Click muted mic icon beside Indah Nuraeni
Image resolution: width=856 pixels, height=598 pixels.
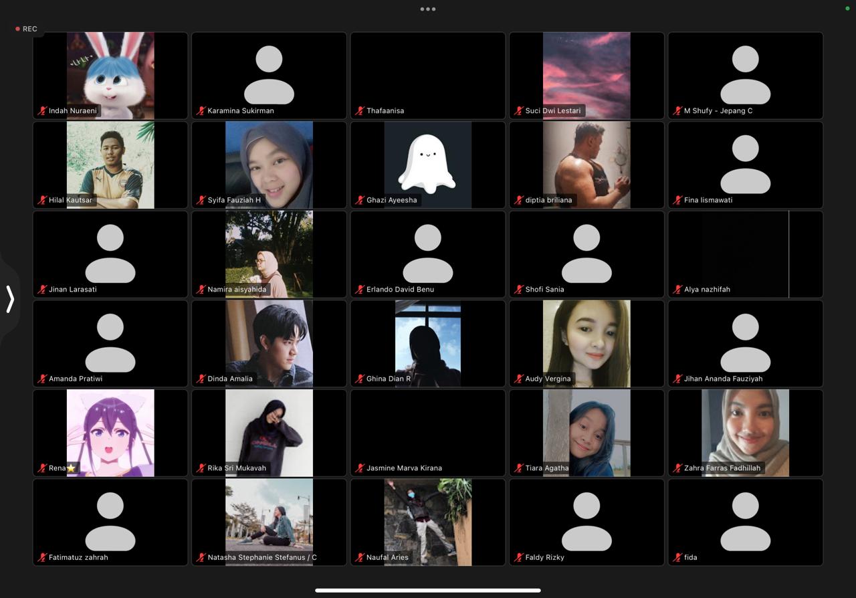[x=43, y=111]
